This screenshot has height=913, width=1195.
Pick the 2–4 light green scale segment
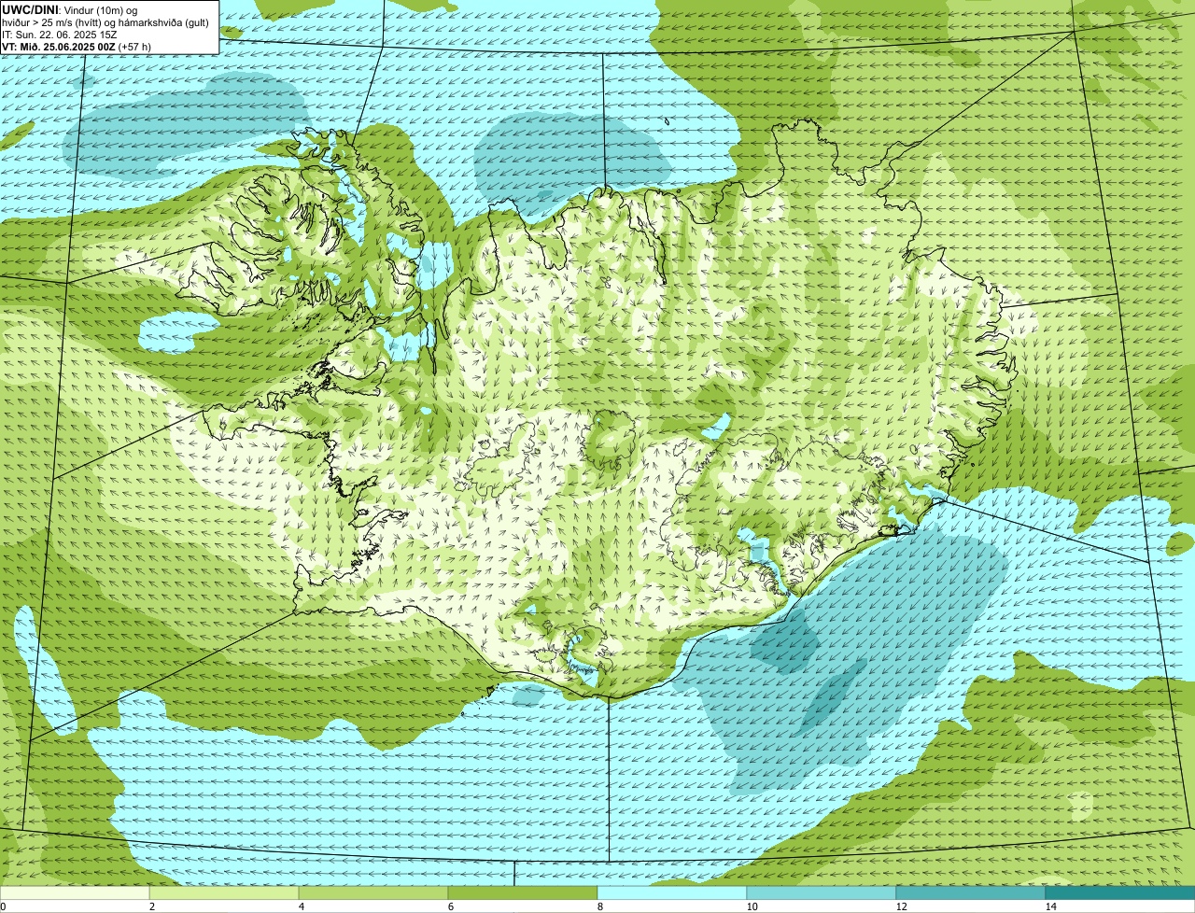point(224,892)
